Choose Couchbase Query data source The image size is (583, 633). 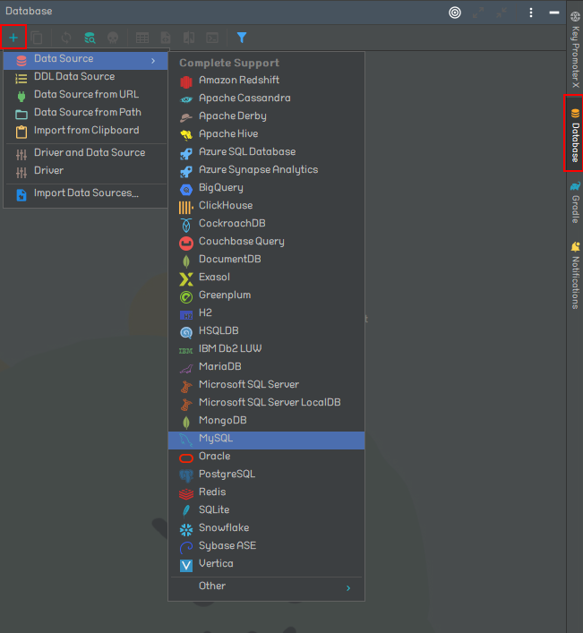click(267, 242)
